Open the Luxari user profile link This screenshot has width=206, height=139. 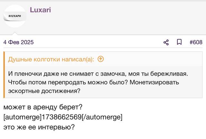pos(41,10)
